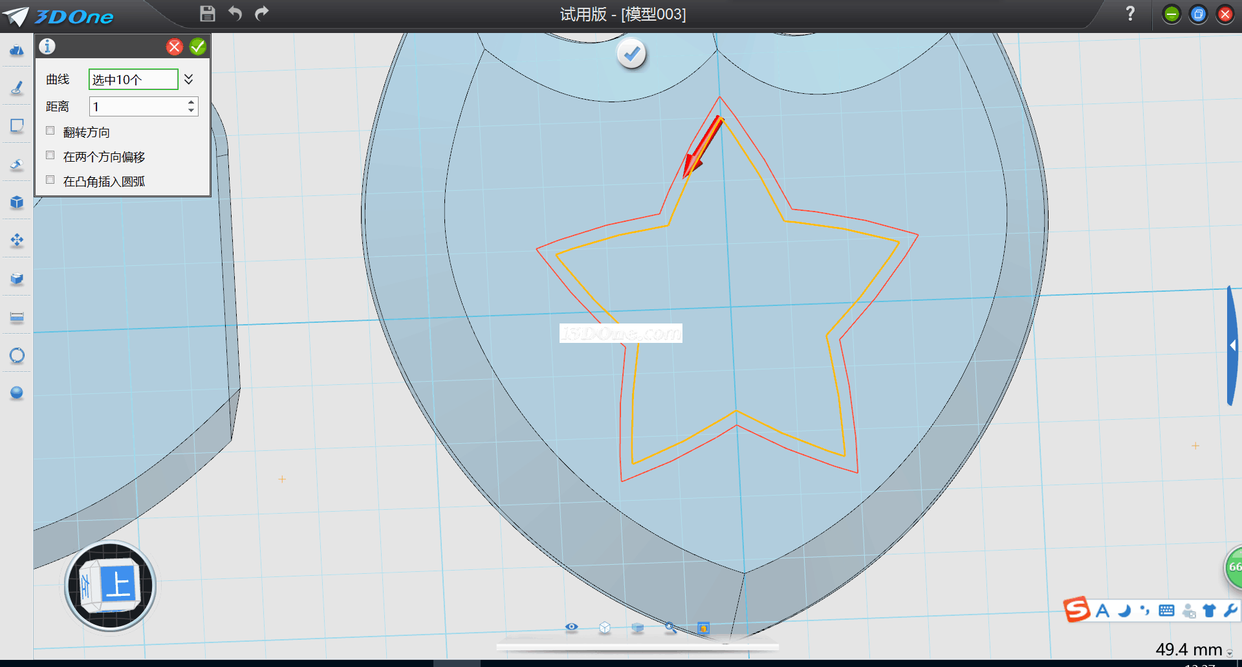Check the 在两个方向偏移 option
This screenshot has width=1242, height=667.
tap(50, 156)
